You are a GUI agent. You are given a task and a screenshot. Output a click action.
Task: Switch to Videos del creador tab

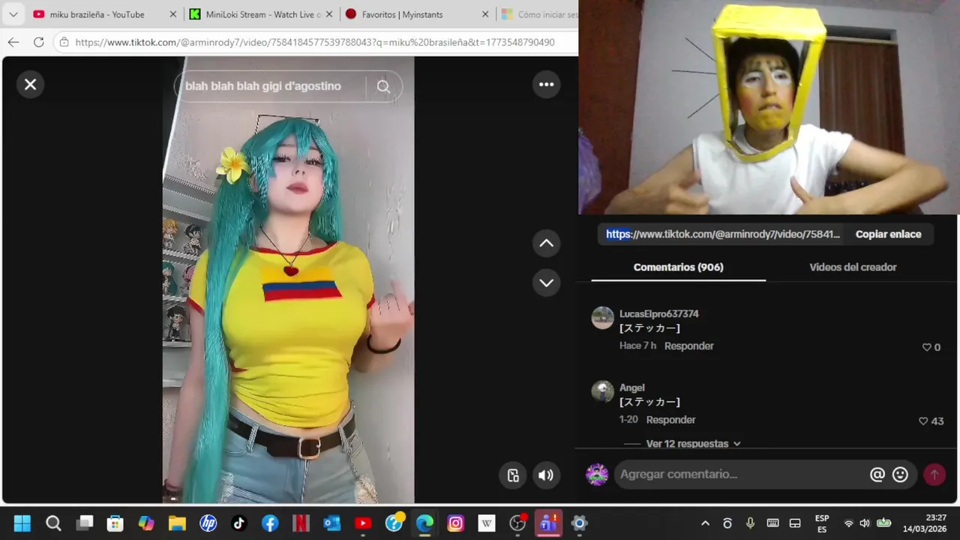tap(853, 267)
